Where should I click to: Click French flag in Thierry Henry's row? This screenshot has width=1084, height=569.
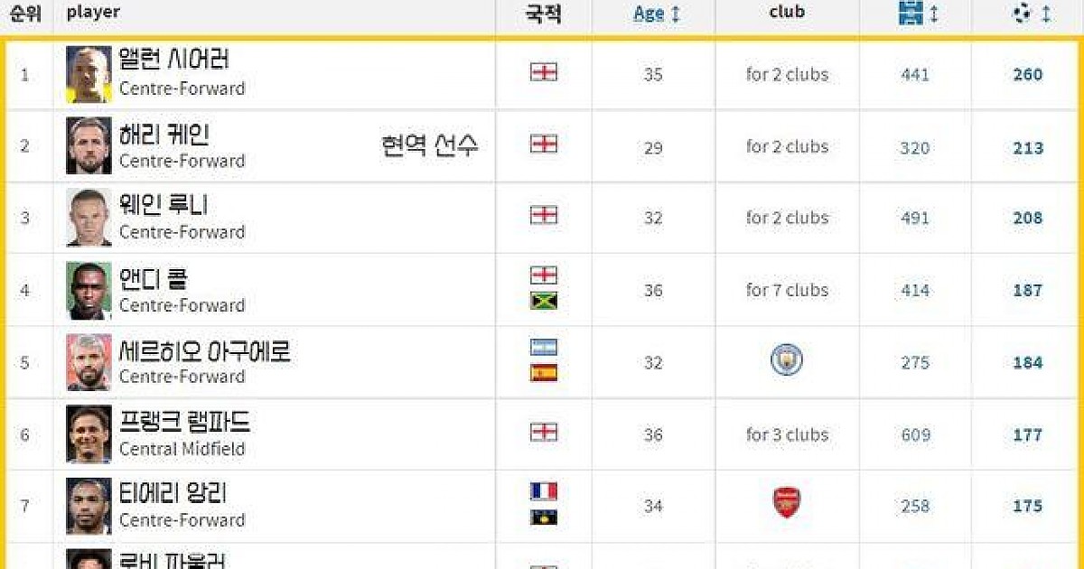point(543,492)
